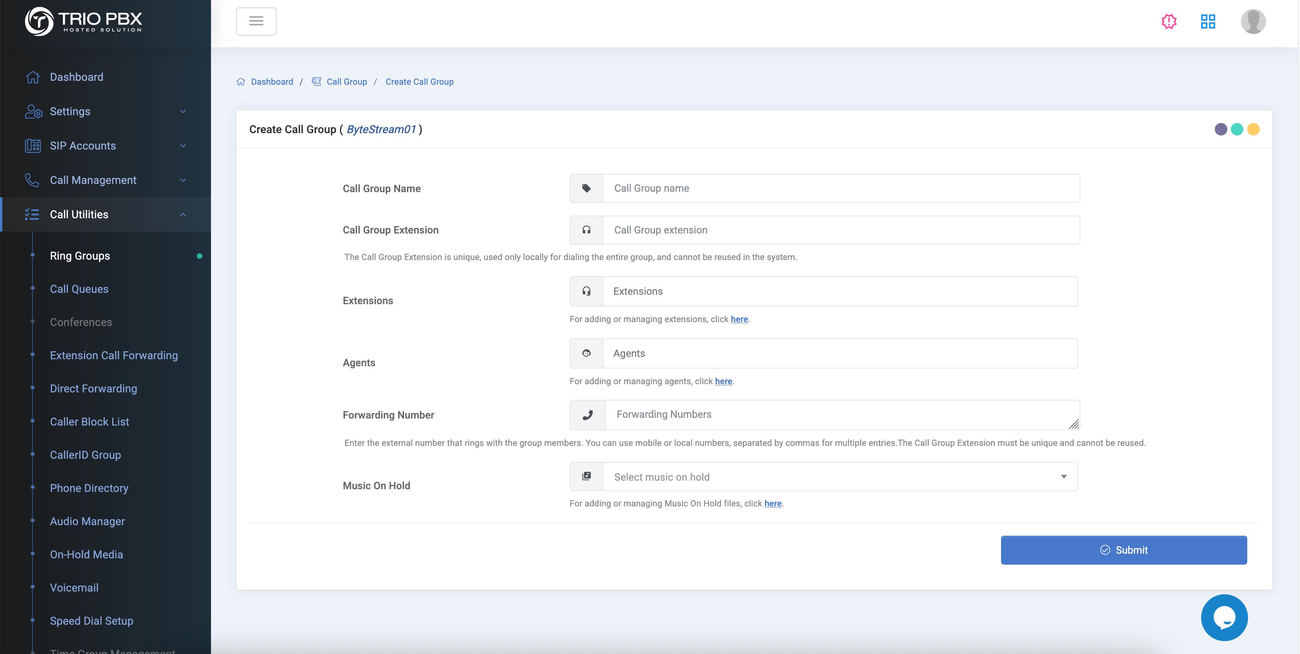Click 'here' link for managing agents

pyautogui.click(x=723, y=381)
